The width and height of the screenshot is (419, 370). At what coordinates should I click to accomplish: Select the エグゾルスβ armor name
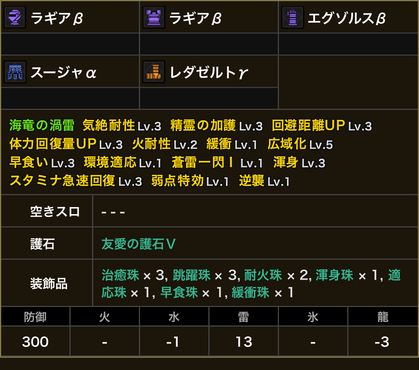coord(347,18)
